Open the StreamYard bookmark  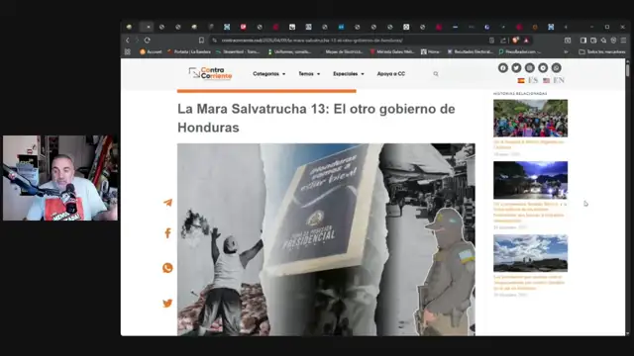[x=238, y=51]
